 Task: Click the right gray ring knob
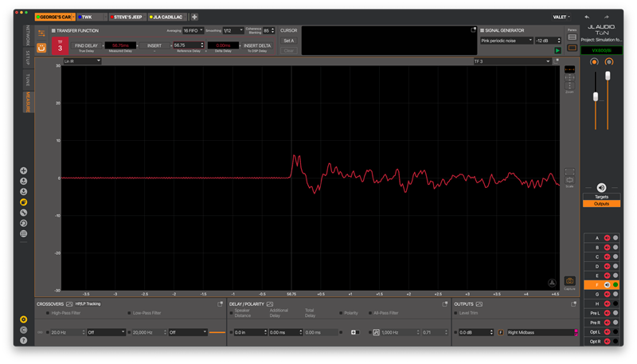point(608,62)
